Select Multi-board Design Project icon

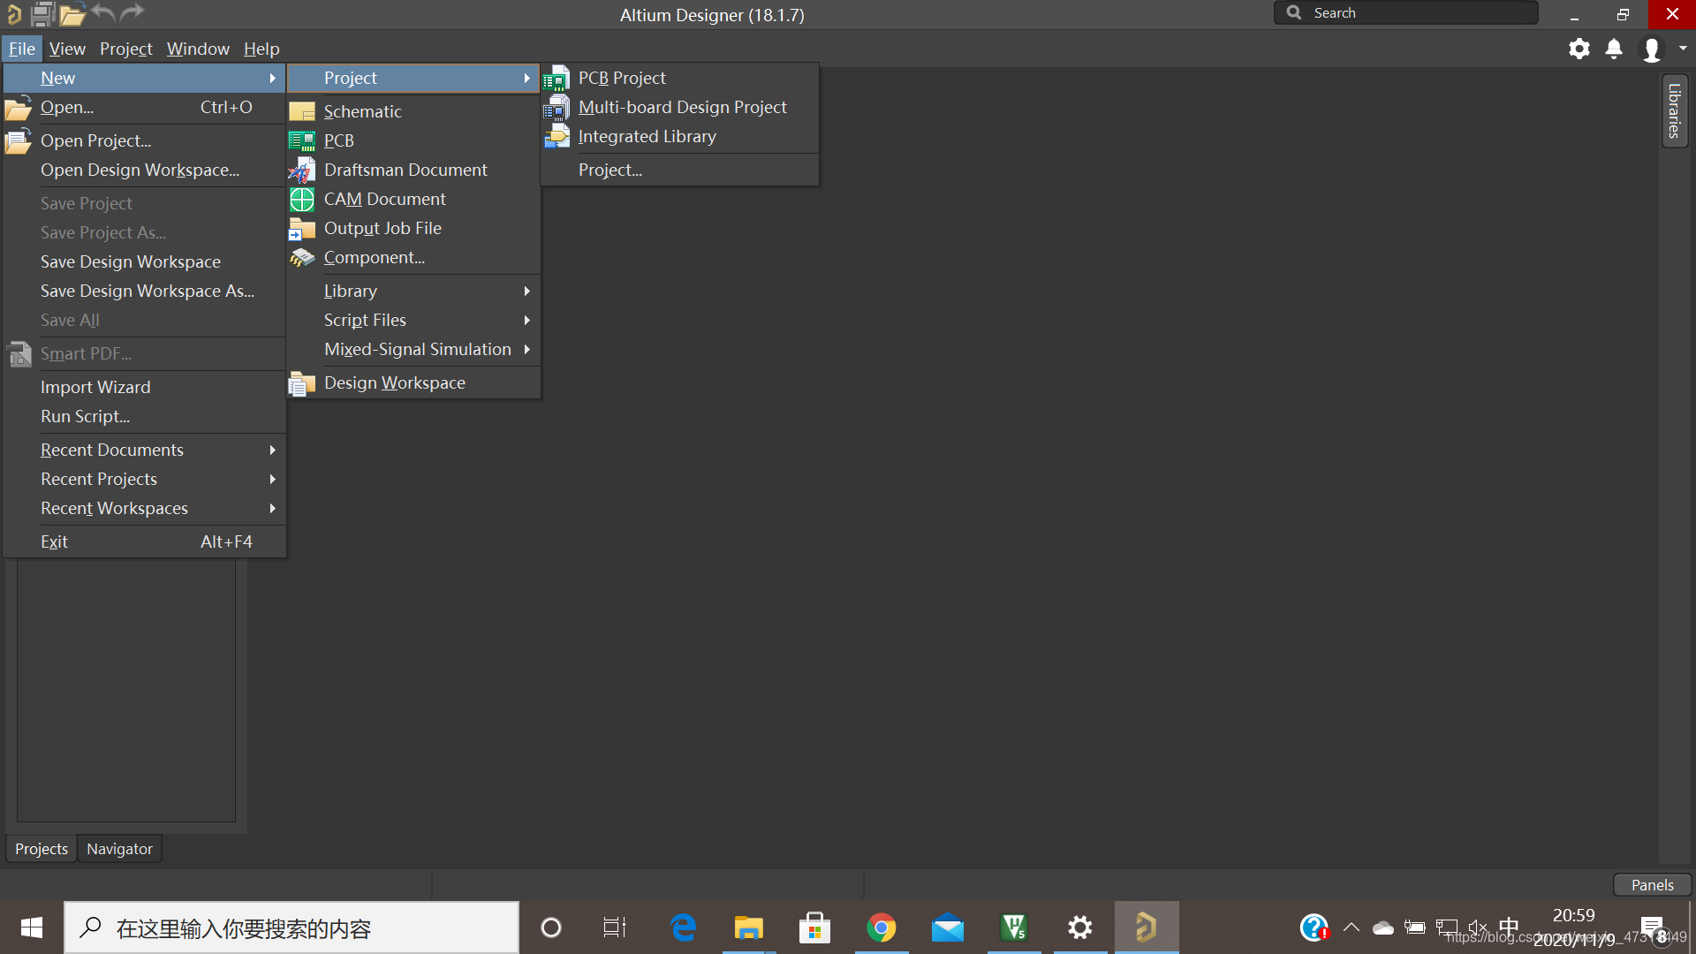coord(556,108)
